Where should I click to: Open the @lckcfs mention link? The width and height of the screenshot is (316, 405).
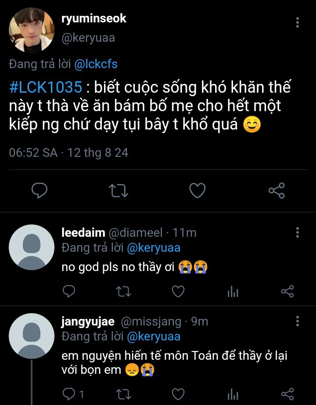pos(96,64)
